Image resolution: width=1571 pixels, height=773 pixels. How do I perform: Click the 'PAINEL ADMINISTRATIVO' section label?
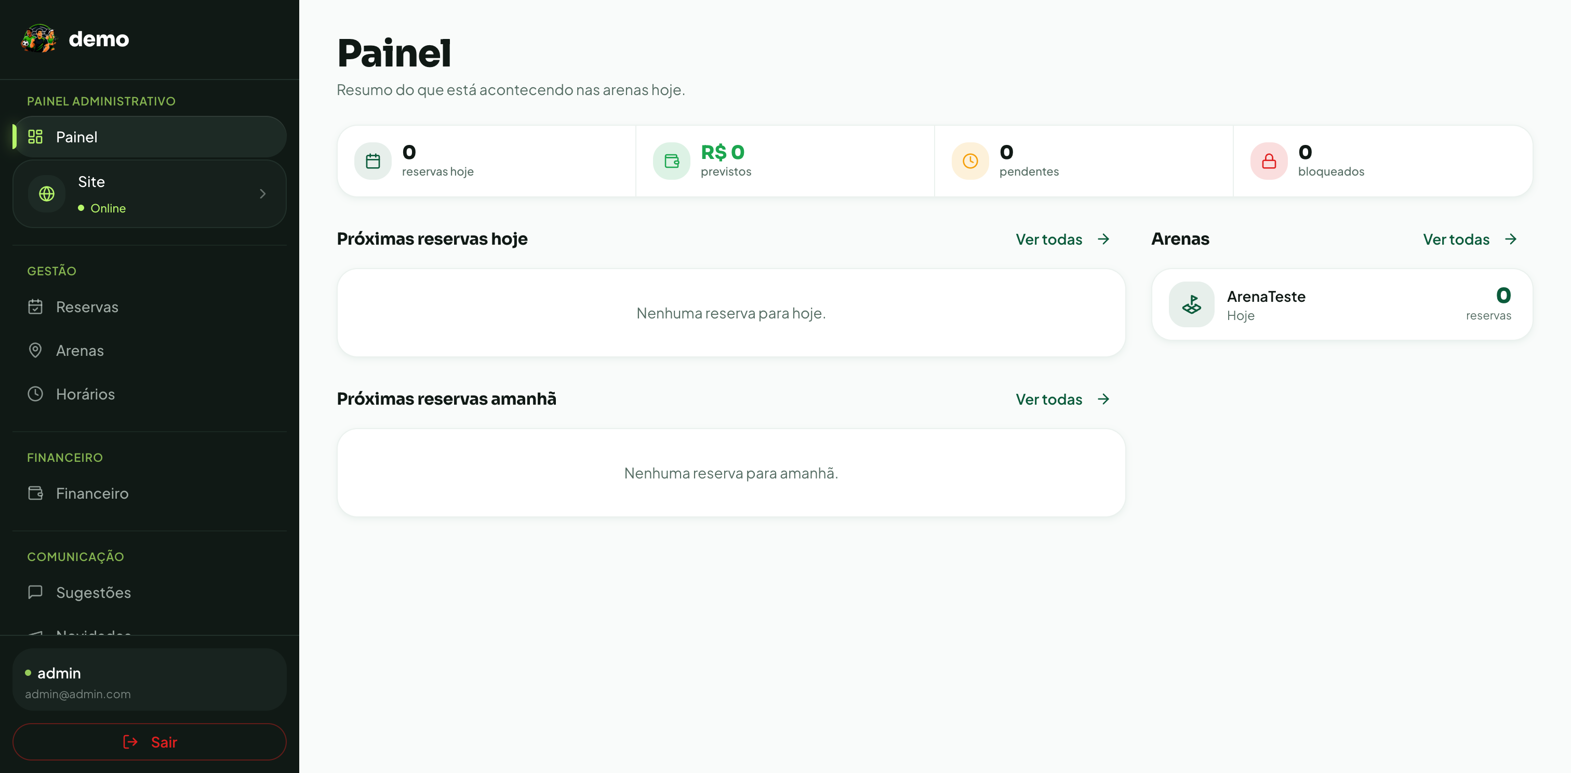pyautogui.click(x=101, y=101)
